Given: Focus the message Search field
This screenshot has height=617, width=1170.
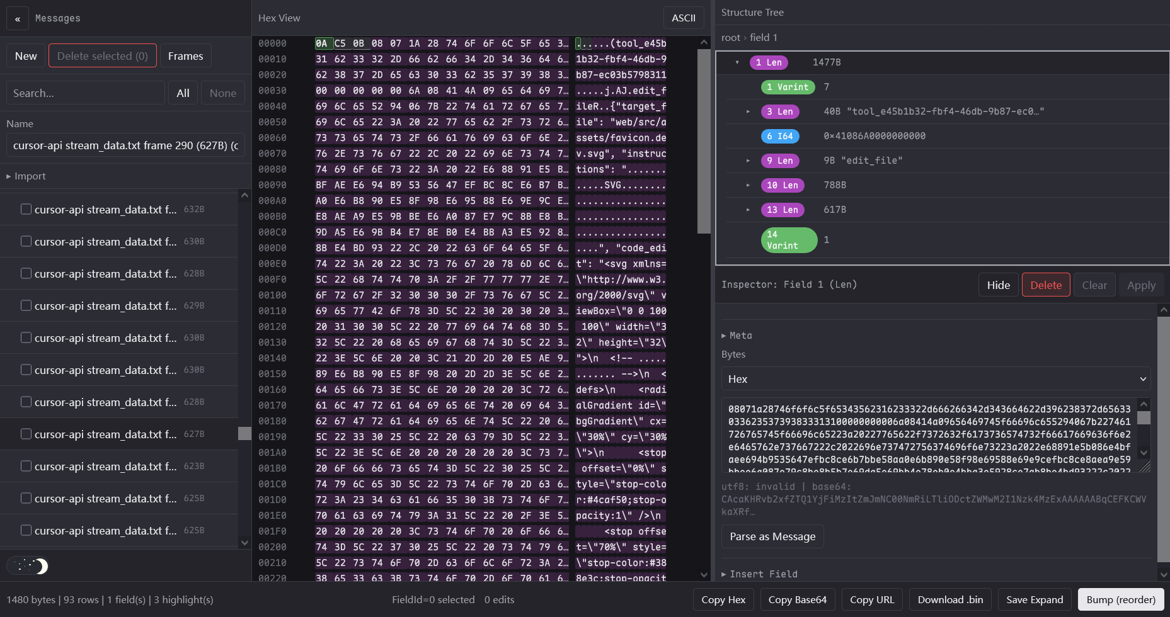Looking at the screenshot, I should [x=86, y=93].
